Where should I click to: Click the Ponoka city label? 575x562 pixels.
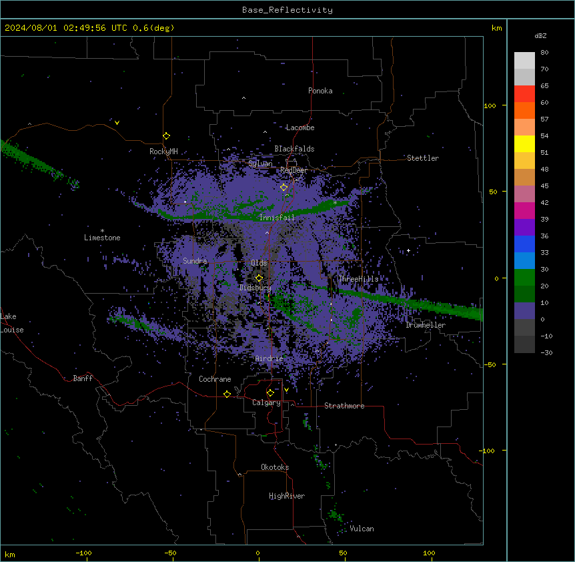click(320, 91)
